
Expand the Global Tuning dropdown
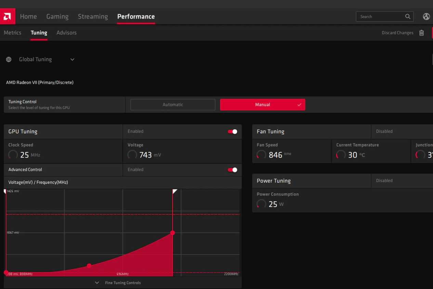(72, 60)
